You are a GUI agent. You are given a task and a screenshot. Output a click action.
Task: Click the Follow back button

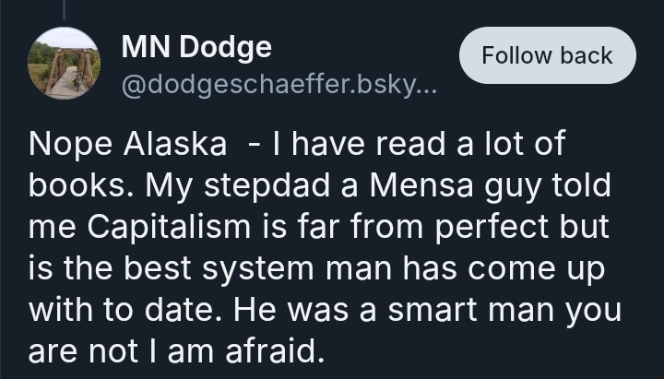(x=547, y=55)
